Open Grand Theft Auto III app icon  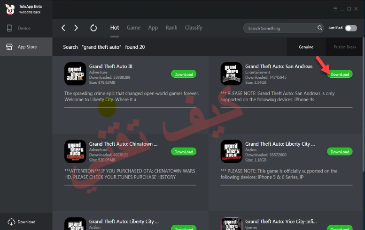tap(75, 74)
